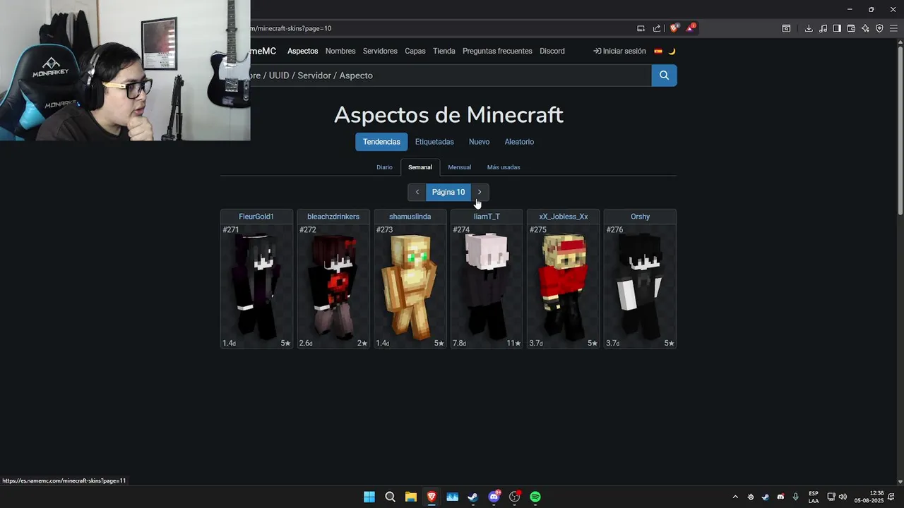Select the Etiquetadas tab
The width and height of the screenshot is (904, 508).
click(434, 142)
